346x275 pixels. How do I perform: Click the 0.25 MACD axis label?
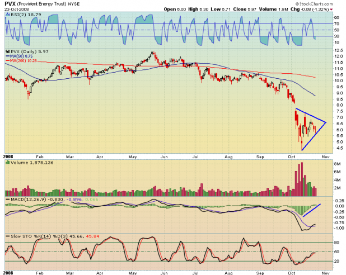339,201
